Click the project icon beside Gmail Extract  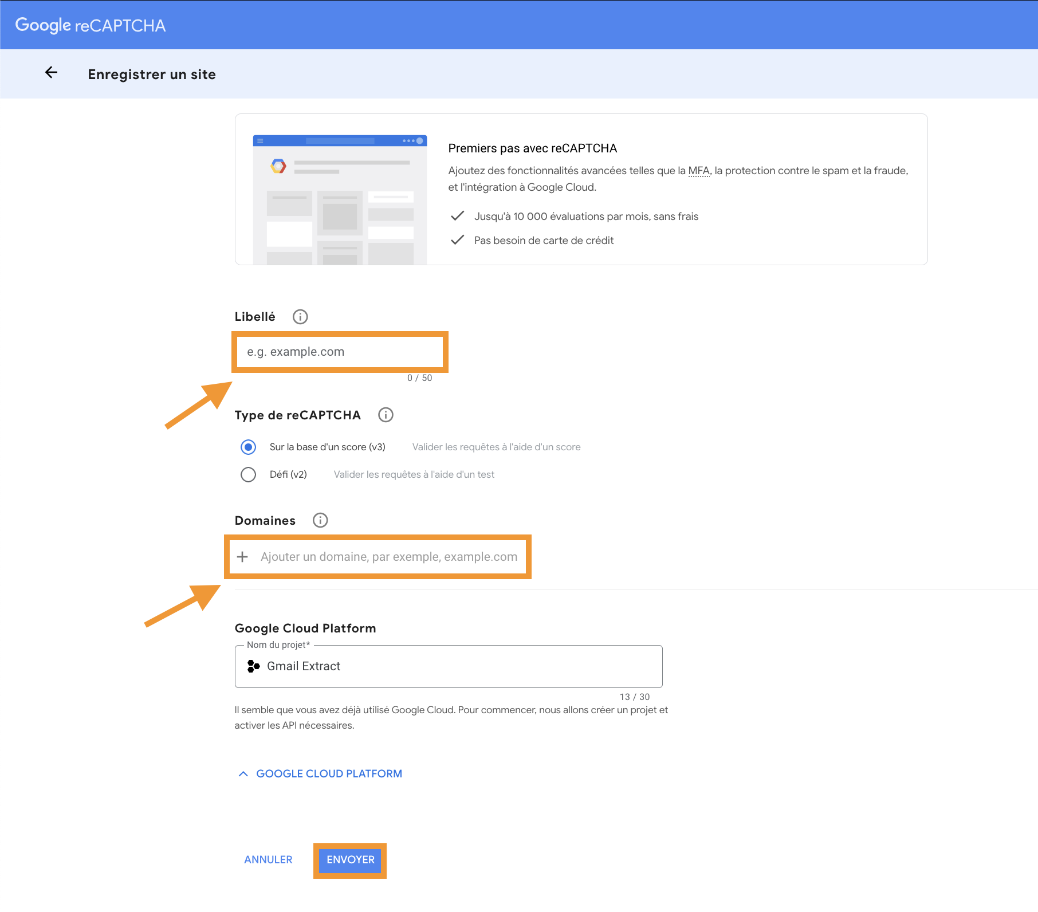coord(253,666)
